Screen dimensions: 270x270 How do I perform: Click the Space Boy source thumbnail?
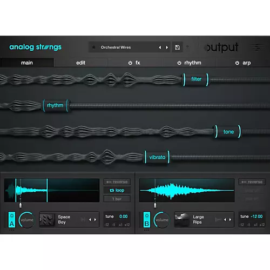click(x=47, y=220)
